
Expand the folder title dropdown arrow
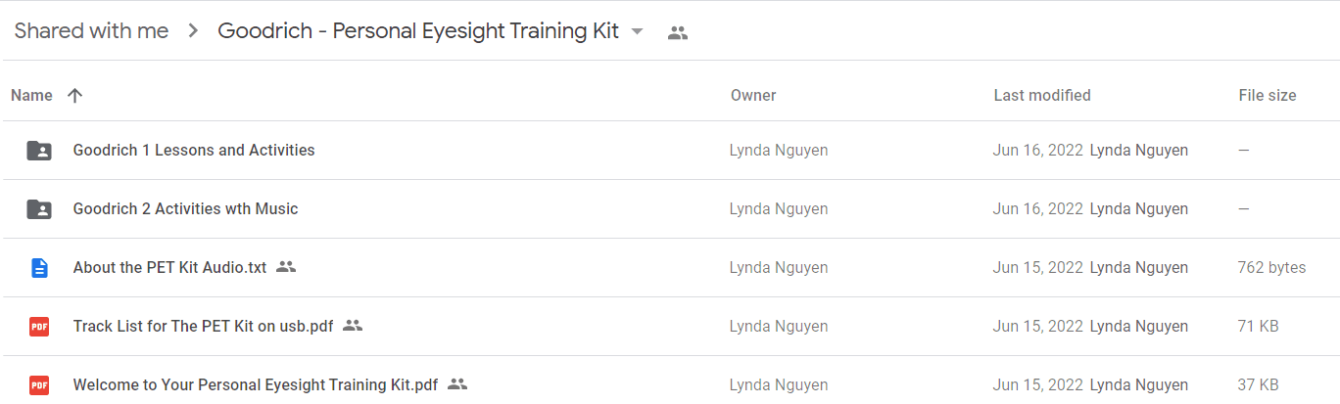638,31
